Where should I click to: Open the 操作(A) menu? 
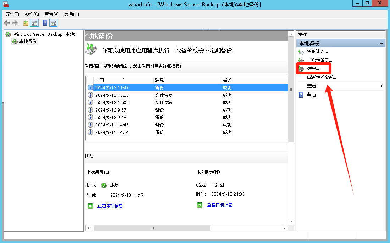tap(32, 14)
